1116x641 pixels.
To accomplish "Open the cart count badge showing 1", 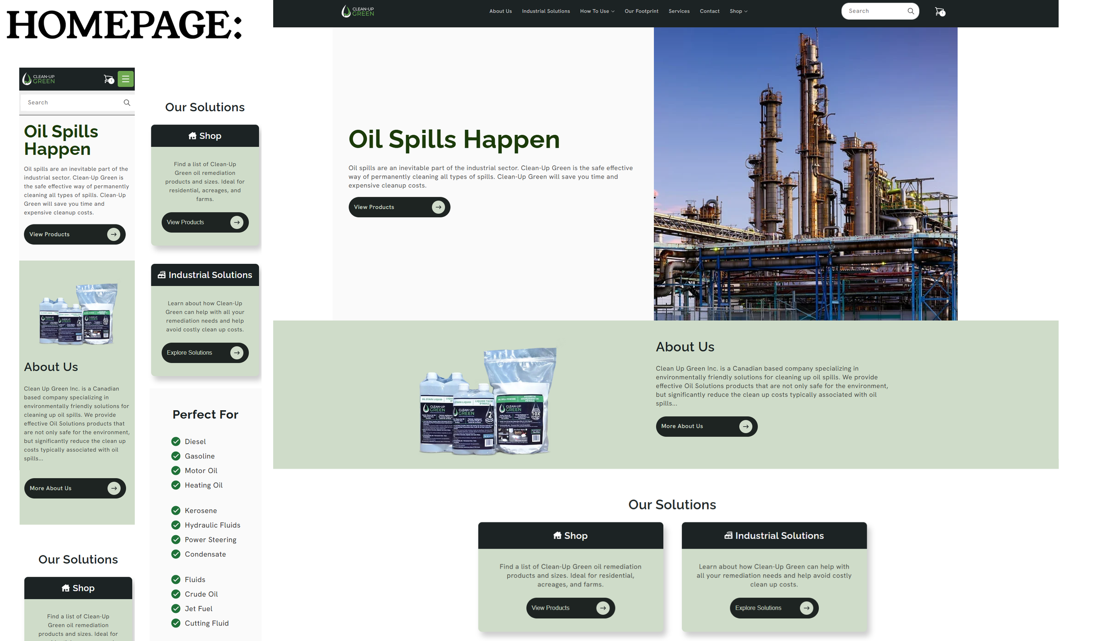I will click(942, 14).
